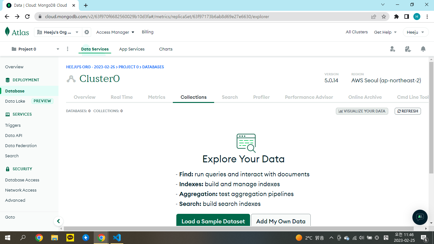Open the Real Time tab
434x244 pixels.
tap(122, 97)
